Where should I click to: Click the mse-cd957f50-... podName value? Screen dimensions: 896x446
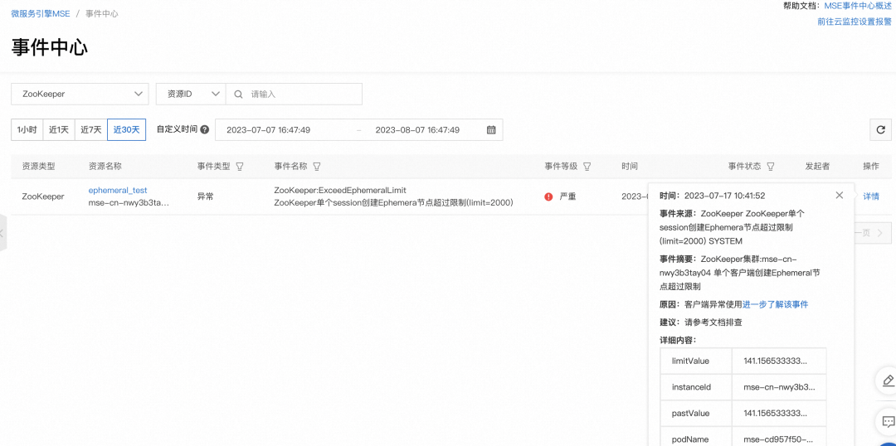pyautogui.click(x=777, y=439)
